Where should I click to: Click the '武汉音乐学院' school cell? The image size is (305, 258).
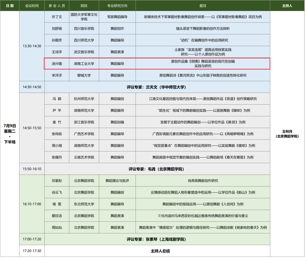pyautogui.click(x=84, y=52)
